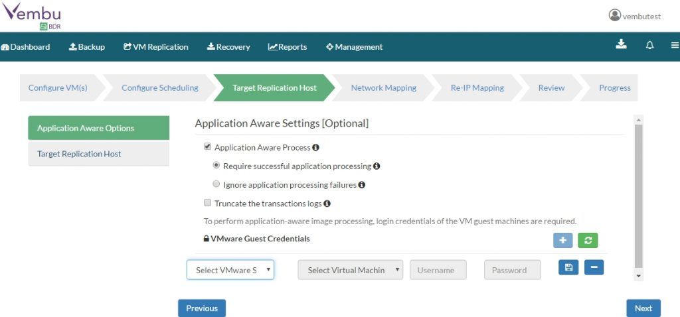680x317 pixels.
Task: Click the info icon beside Application Aware Process
Action: coord(315,147)
